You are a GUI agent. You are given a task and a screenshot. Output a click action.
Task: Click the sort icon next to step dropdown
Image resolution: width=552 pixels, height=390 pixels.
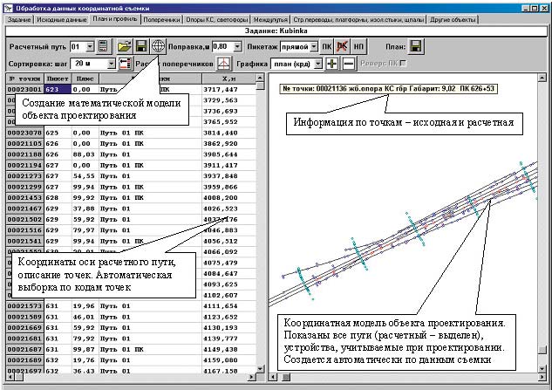click(126, 64)
